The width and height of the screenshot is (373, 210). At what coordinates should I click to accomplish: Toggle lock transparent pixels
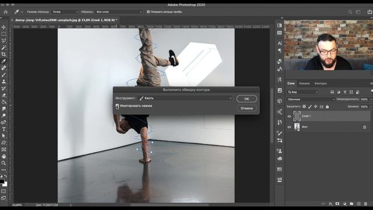point(304,107)
